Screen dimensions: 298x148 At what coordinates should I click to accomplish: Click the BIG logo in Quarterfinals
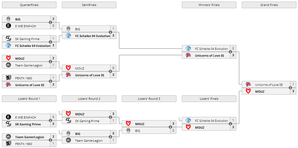[x=8, y=19]
